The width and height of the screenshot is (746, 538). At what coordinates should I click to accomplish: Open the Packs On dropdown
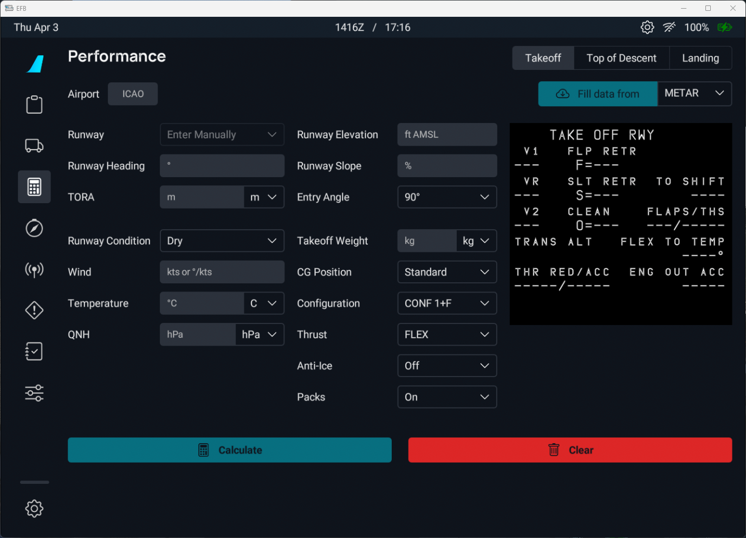pyautogui.click(x=446, y=397)
